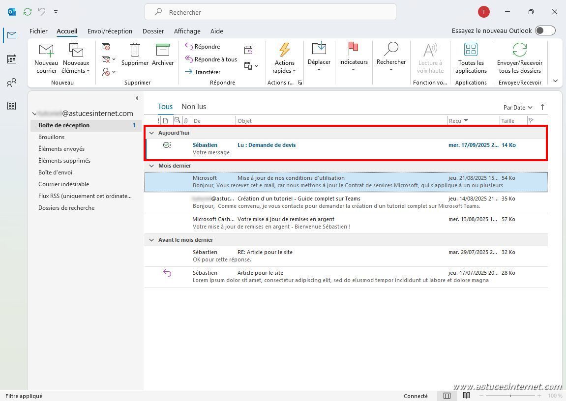The width and height of the screenshot is (566, 401).
Task: Click Répondre à tous button
Action: coord(211,59)
